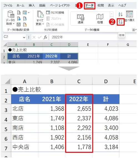Image resolution: width=139 pixels, height=160 pixels.
Task: Click the formula bar cancel X icon
Action: point(34,37)
